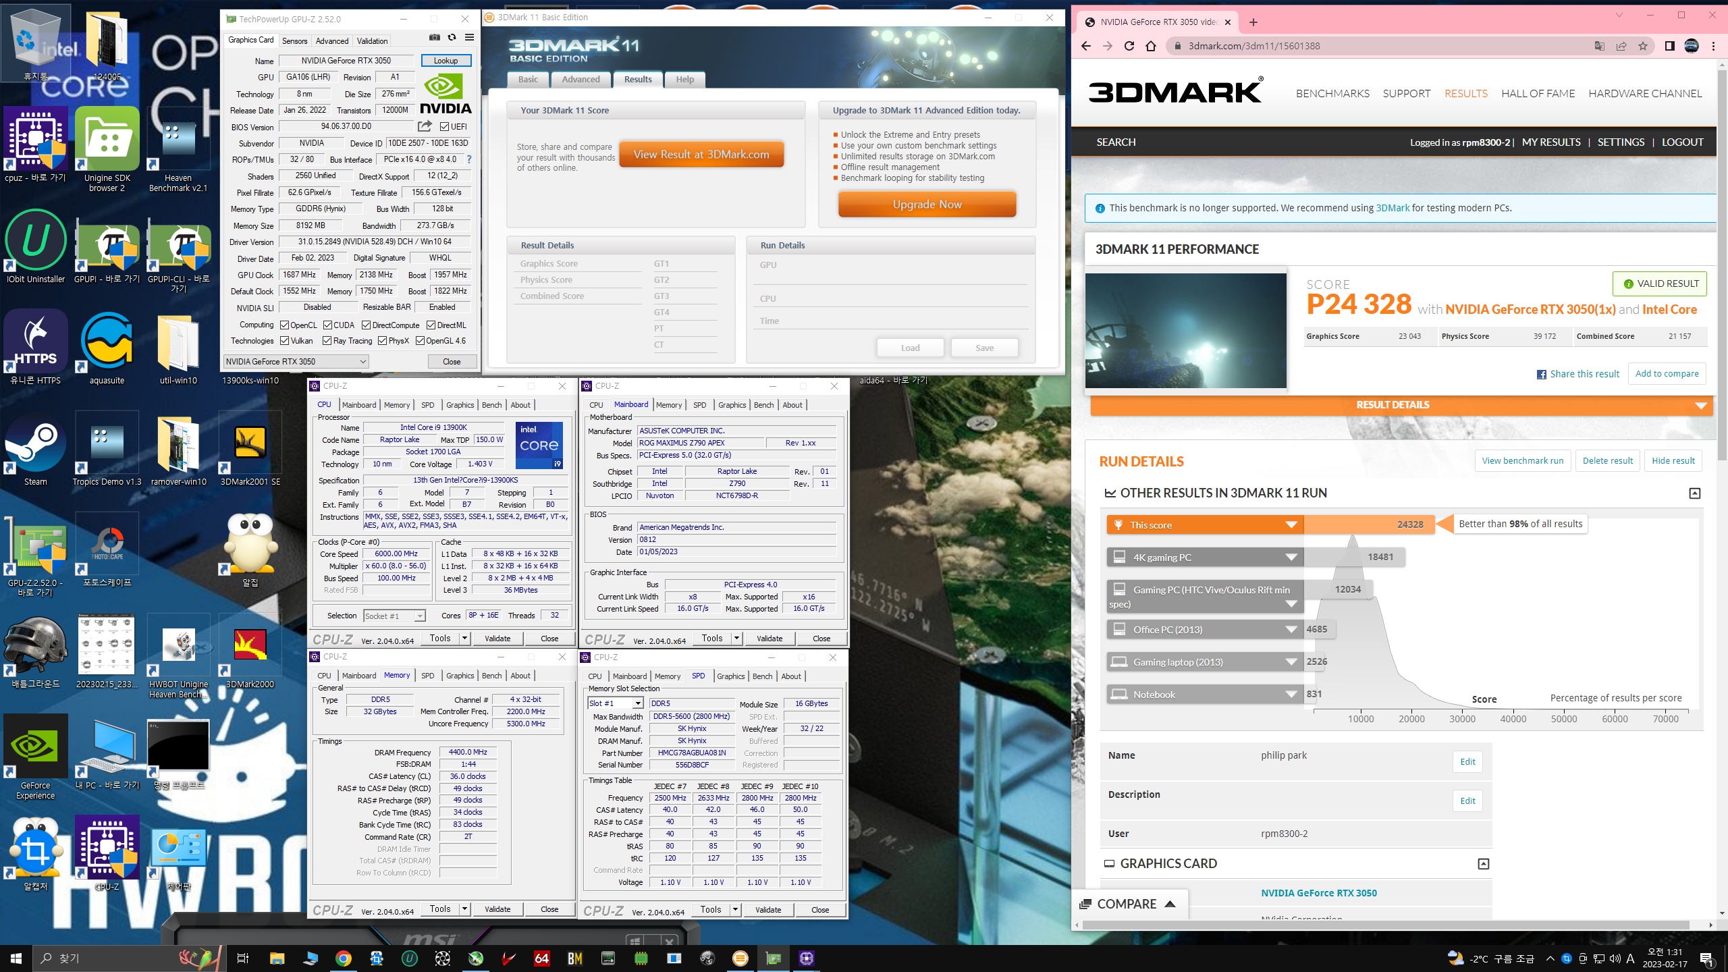Open the notification center icon in taskbar

1706,959
